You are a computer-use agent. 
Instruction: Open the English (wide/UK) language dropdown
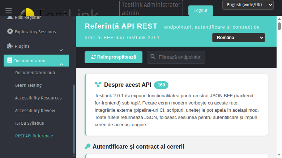[248, 5]
